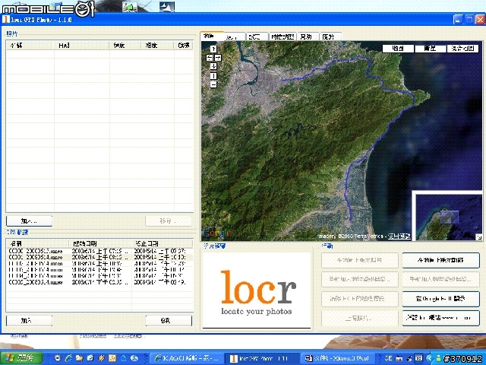The width and height of the screenshot is (486, 365).
Task: Switch to the Microsoft Word taskbar window
Action: coord(338,358)
